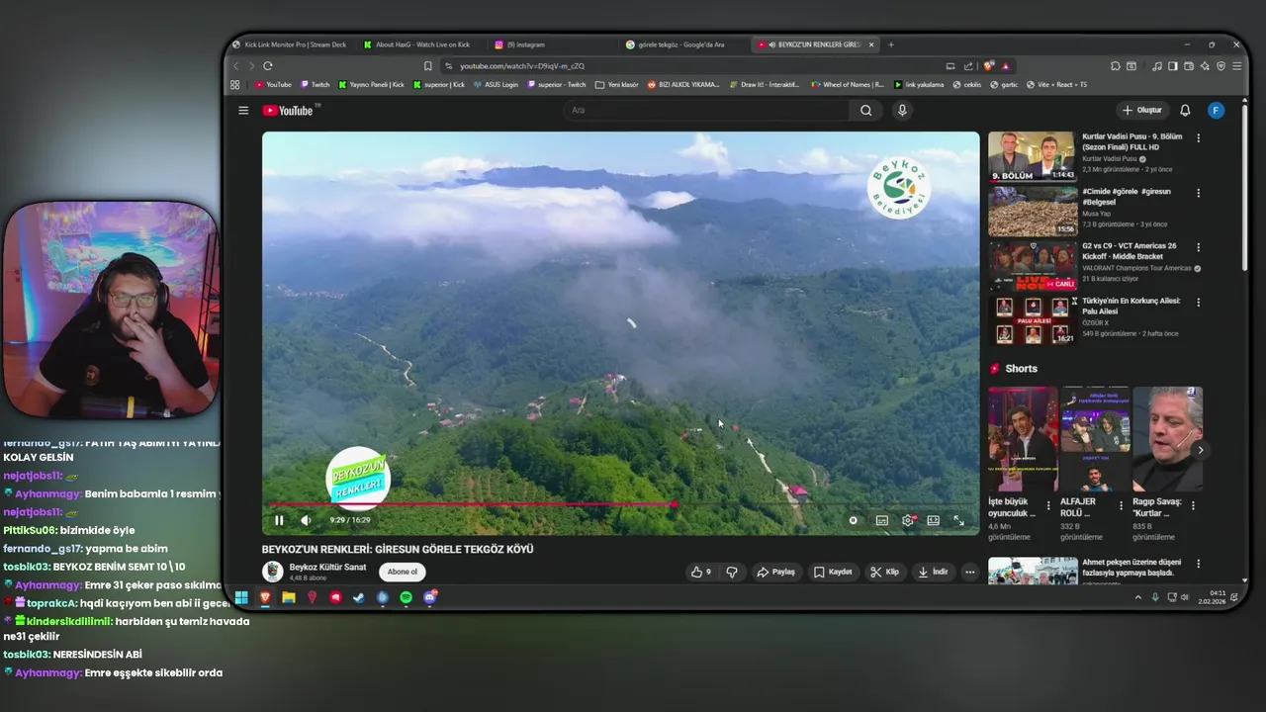Open the Twitch bookmark
Image resolution: width=1266 pixels, height=712 pixels.
click(x=315, y=84)
